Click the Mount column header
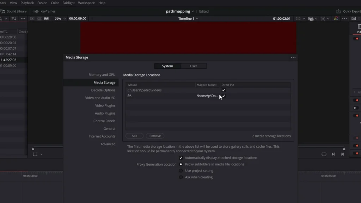 pos(160,85)
